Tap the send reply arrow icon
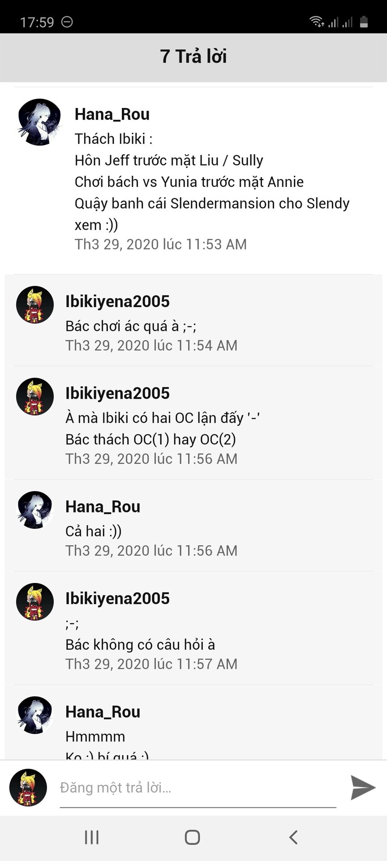 (x=363, y=788)
